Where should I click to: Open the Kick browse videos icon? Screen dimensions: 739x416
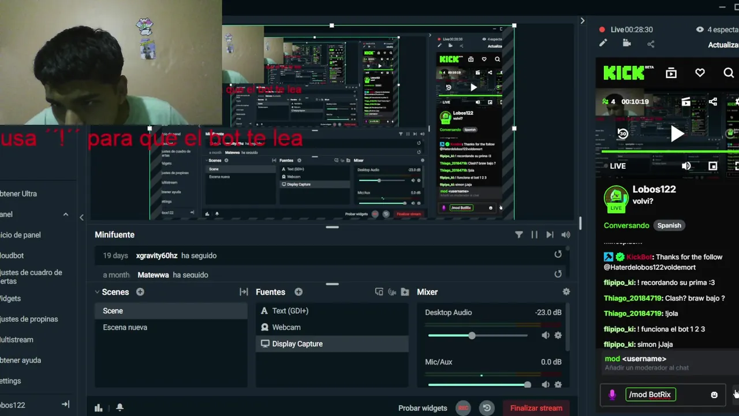click(671, 73)
